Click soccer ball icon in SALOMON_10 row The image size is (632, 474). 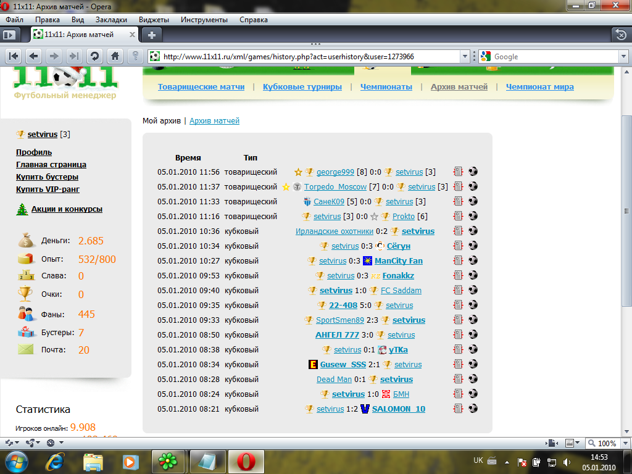coord(473,409)
